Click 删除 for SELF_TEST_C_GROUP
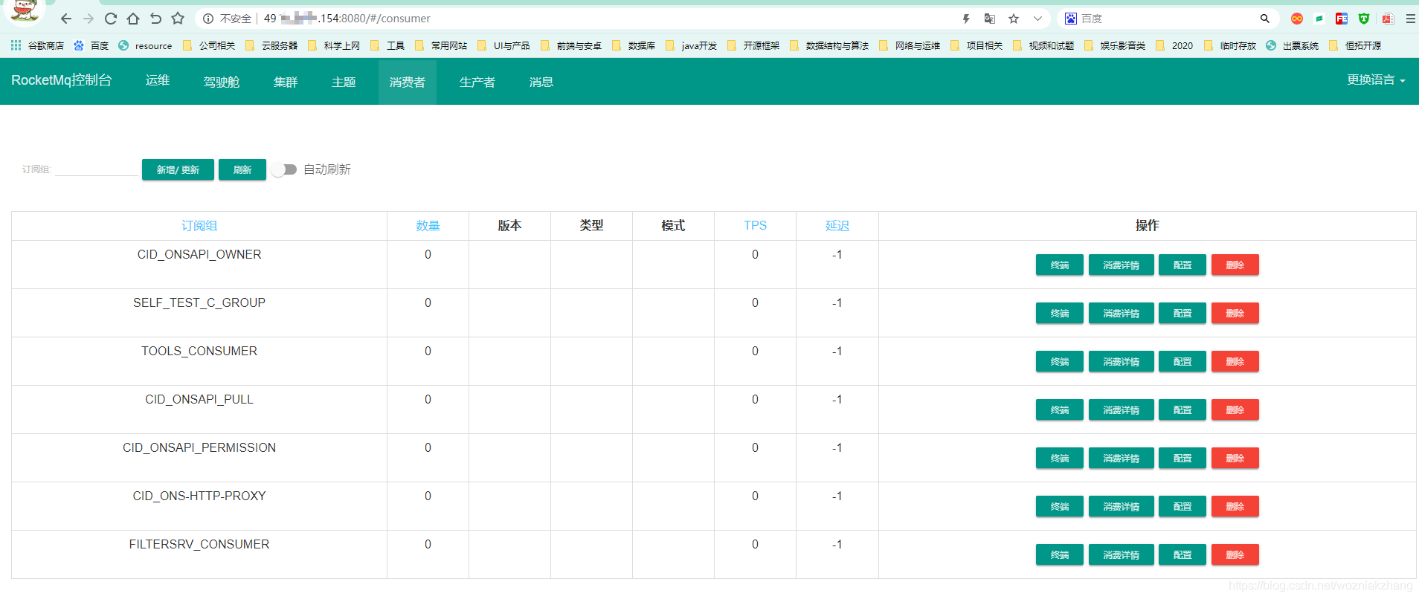Image resolution: width=1419 pixels, height=599 pixels. coord(1235,313)
